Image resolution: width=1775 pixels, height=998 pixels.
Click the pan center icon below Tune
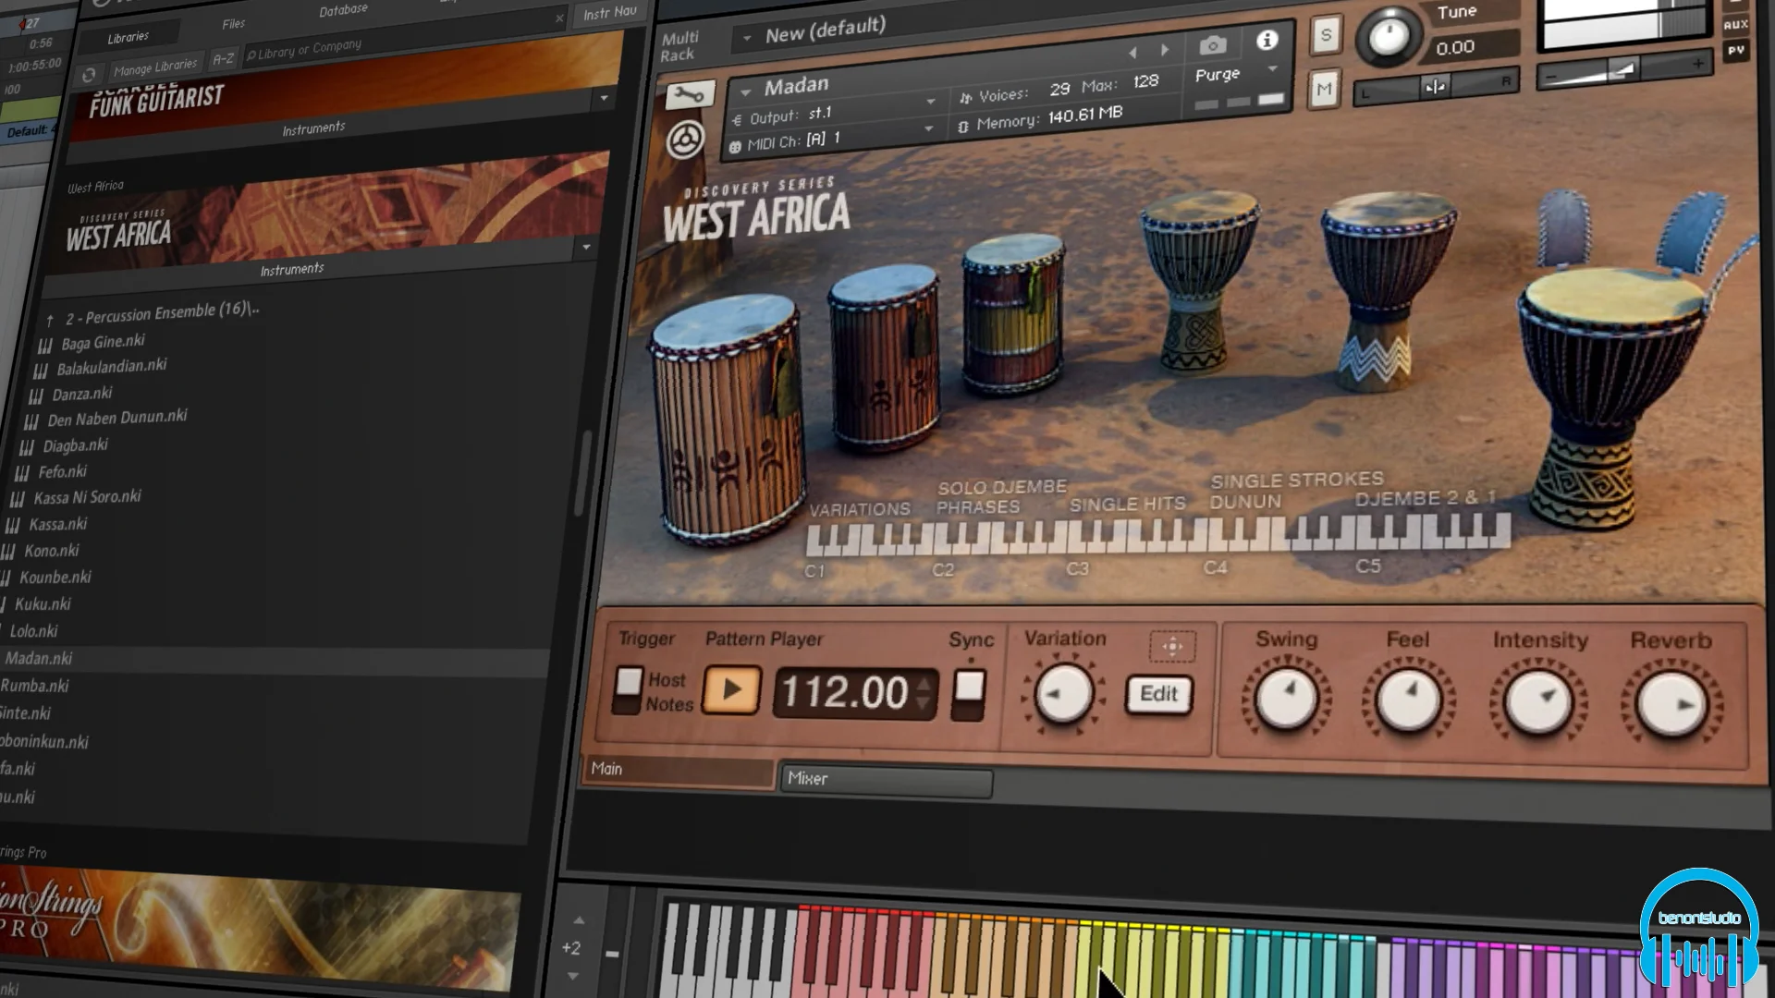[1435, 87]
